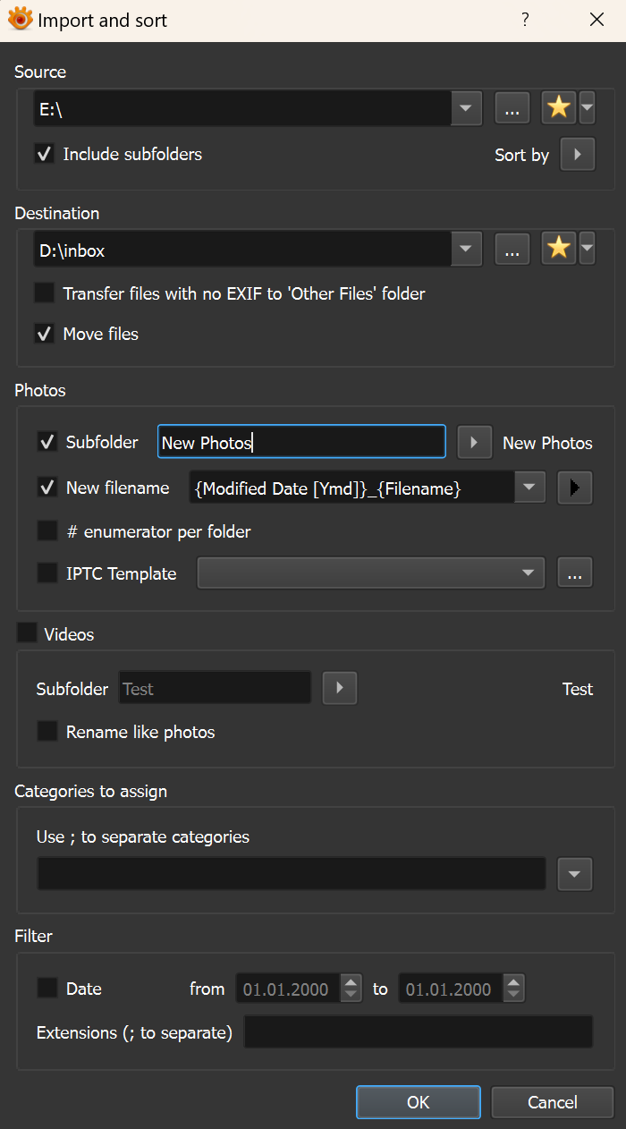
Task: Enable the Videos section checkbox
Action: [x=28, y=634]
